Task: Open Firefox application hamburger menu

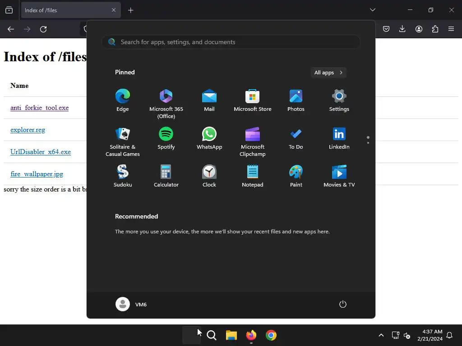Action: coord(451,29)
